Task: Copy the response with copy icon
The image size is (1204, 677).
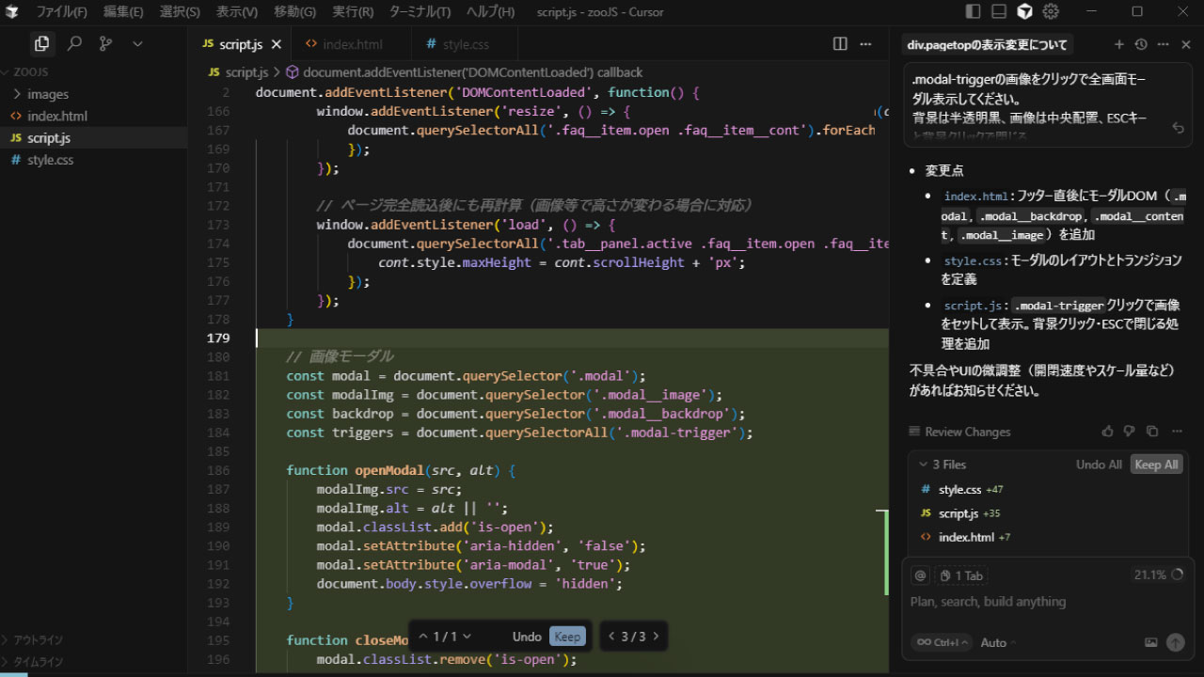Action: point(1152,432)
